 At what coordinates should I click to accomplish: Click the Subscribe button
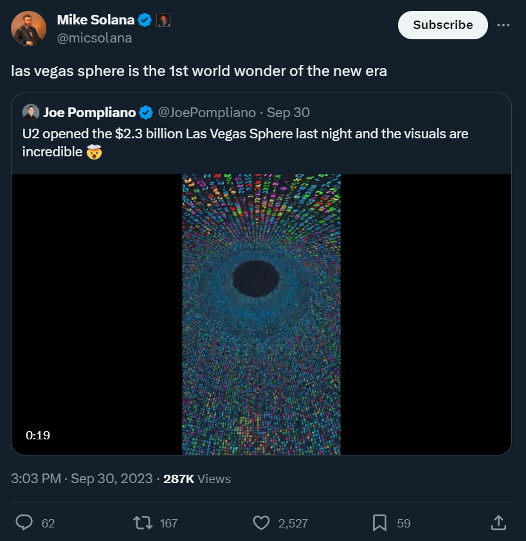coord(442,25)
